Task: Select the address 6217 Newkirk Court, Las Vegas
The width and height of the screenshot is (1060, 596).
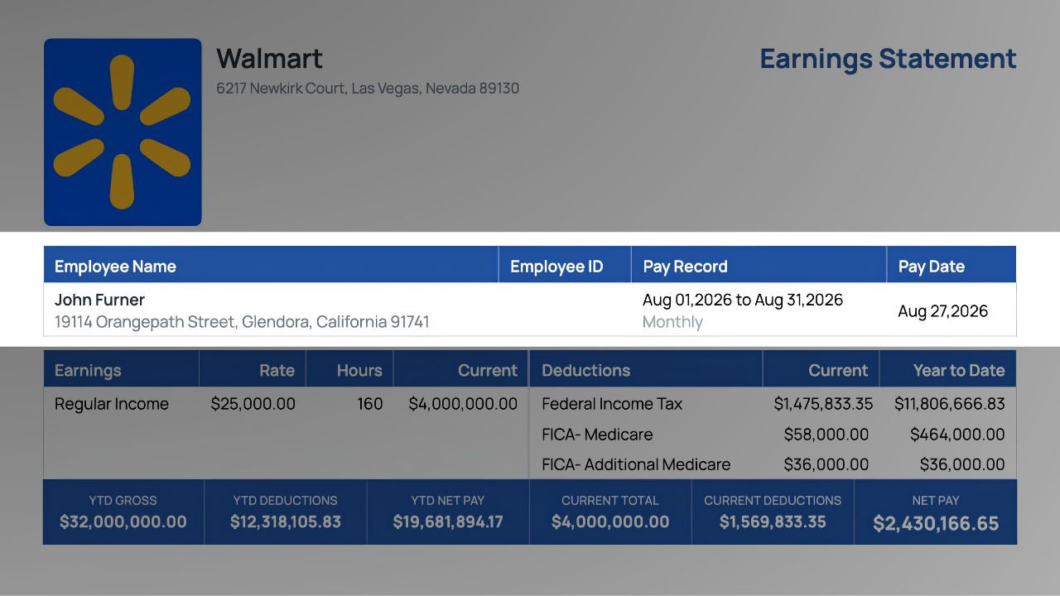Action: pos(368,88)
